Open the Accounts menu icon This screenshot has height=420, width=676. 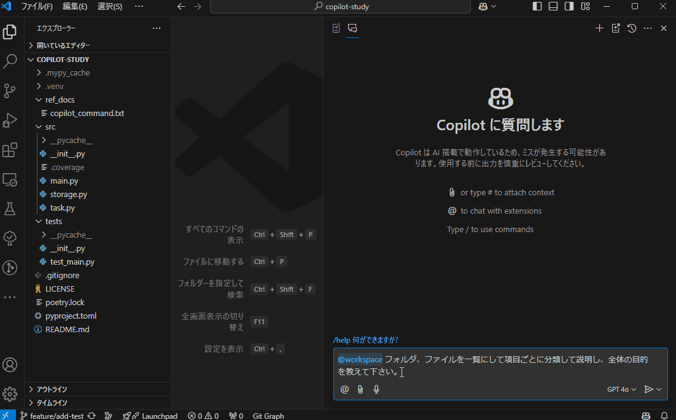[10, 365]
